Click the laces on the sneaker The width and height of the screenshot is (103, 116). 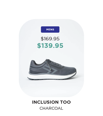pos(55,63)
